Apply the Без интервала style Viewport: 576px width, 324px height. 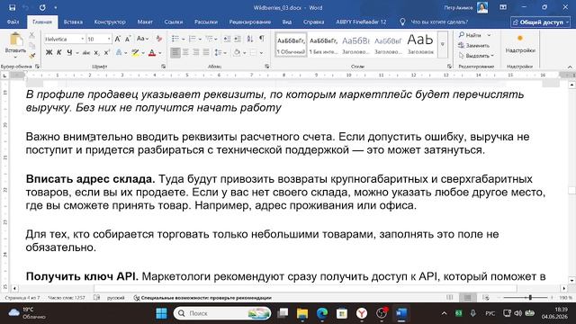click(323, 44)
